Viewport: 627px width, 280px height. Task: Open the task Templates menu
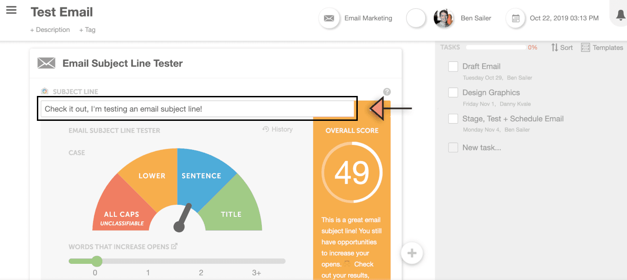tap(602, 48)
